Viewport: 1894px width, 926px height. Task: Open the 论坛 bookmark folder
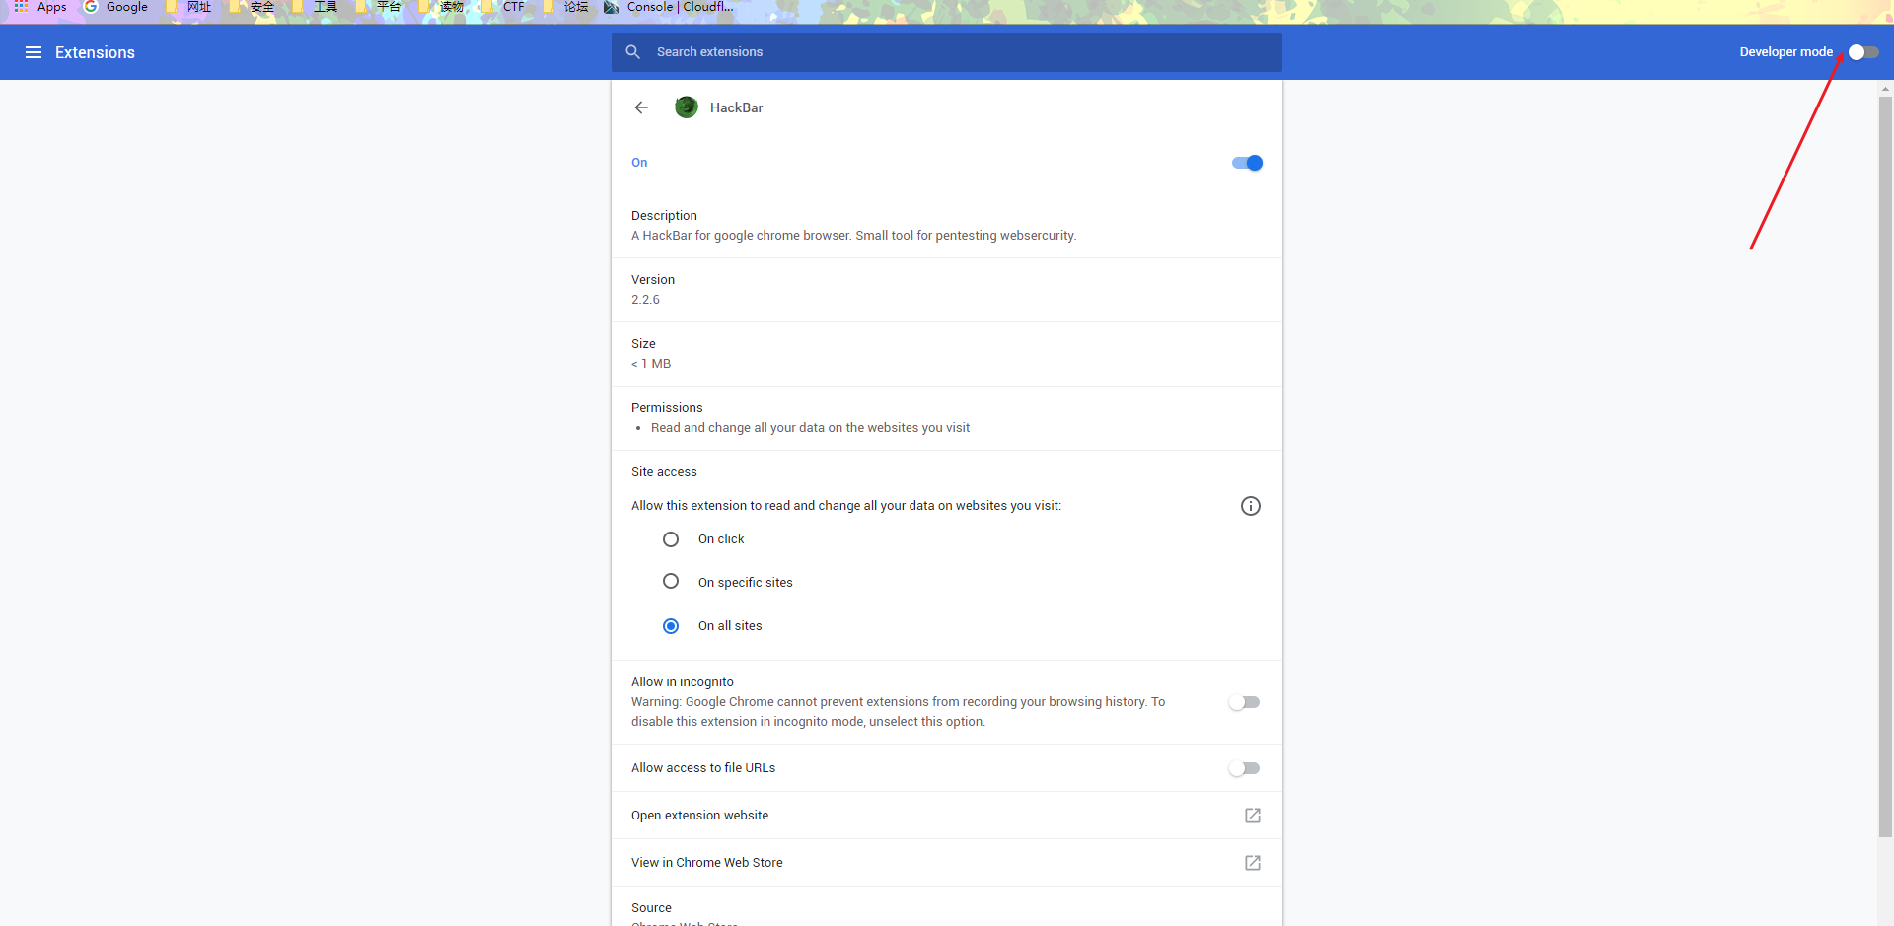click(566, 7)
